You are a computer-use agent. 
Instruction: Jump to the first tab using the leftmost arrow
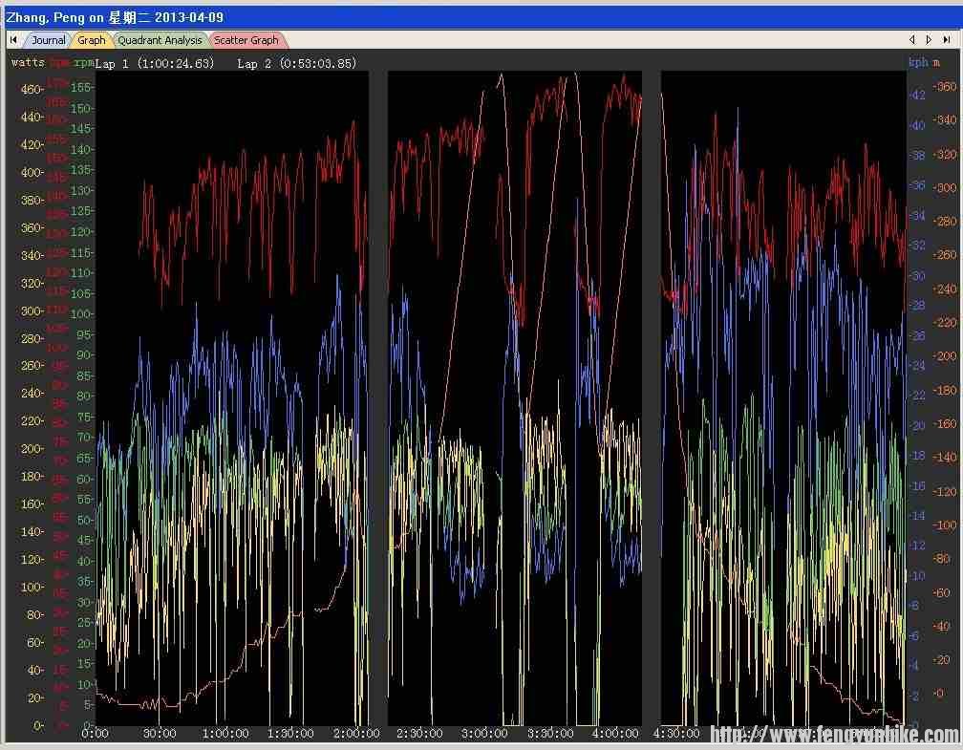click(13, 40)
